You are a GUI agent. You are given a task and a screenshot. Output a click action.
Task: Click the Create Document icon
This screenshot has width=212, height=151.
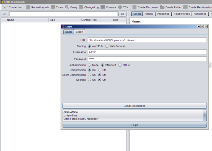coord(134,7)
